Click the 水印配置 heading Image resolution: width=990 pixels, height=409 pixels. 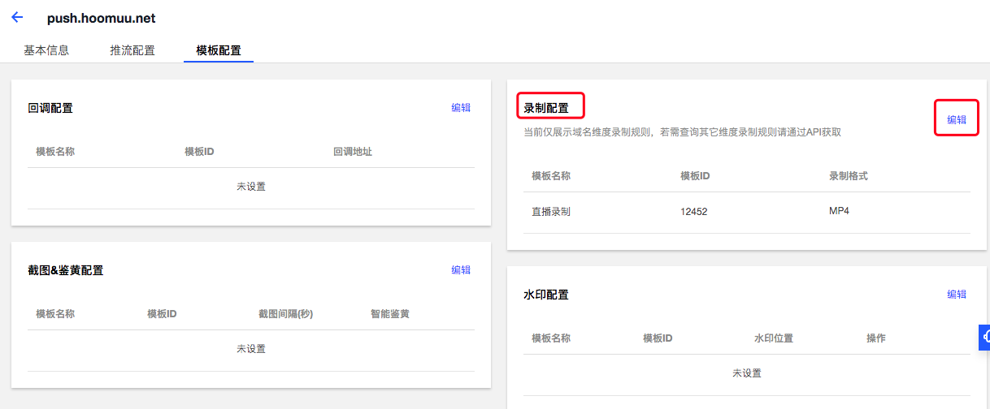(546, 295)
